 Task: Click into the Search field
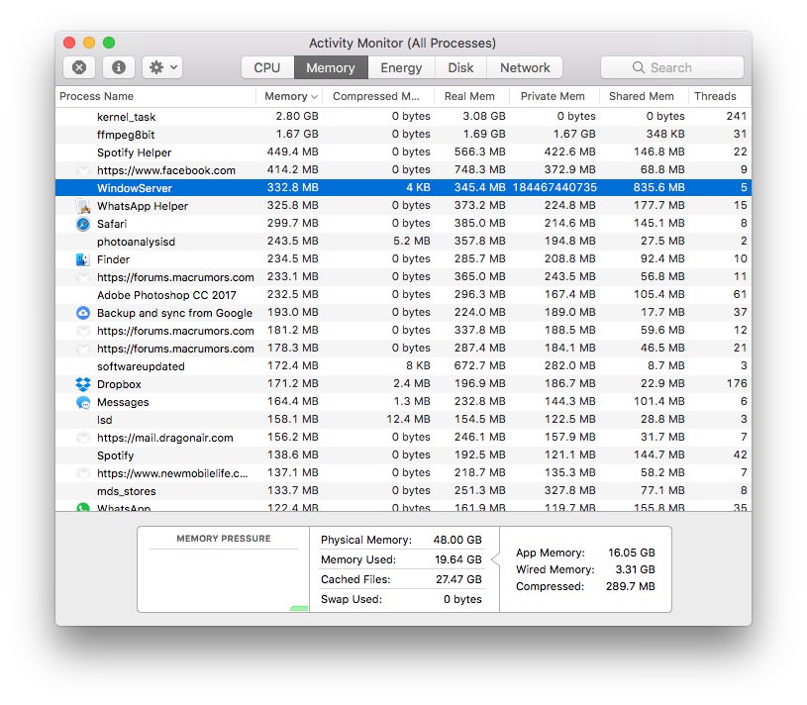click(x=671, y=67)
